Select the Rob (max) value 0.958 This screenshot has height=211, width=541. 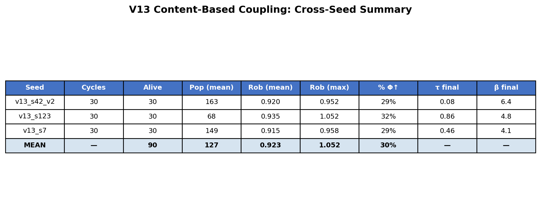pyautogui.click(x=329, y=131)
